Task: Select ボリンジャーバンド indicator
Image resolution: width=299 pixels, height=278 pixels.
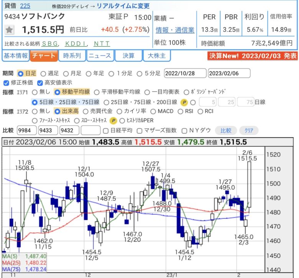Action: tap(186, 92)
